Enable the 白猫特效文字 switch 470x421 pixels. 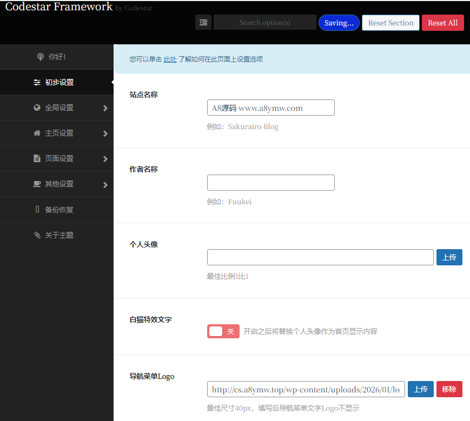pyautogui.click(x=223, y=331)
